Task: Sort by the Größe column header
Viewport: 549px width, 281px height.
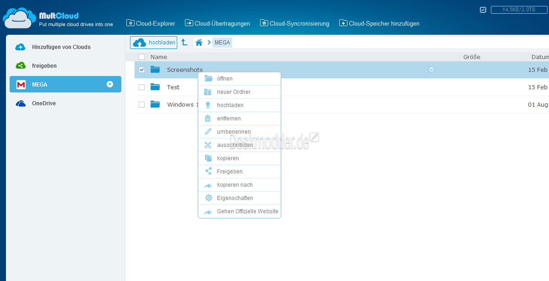Action: pyautogui.click(x=472, y=57)
